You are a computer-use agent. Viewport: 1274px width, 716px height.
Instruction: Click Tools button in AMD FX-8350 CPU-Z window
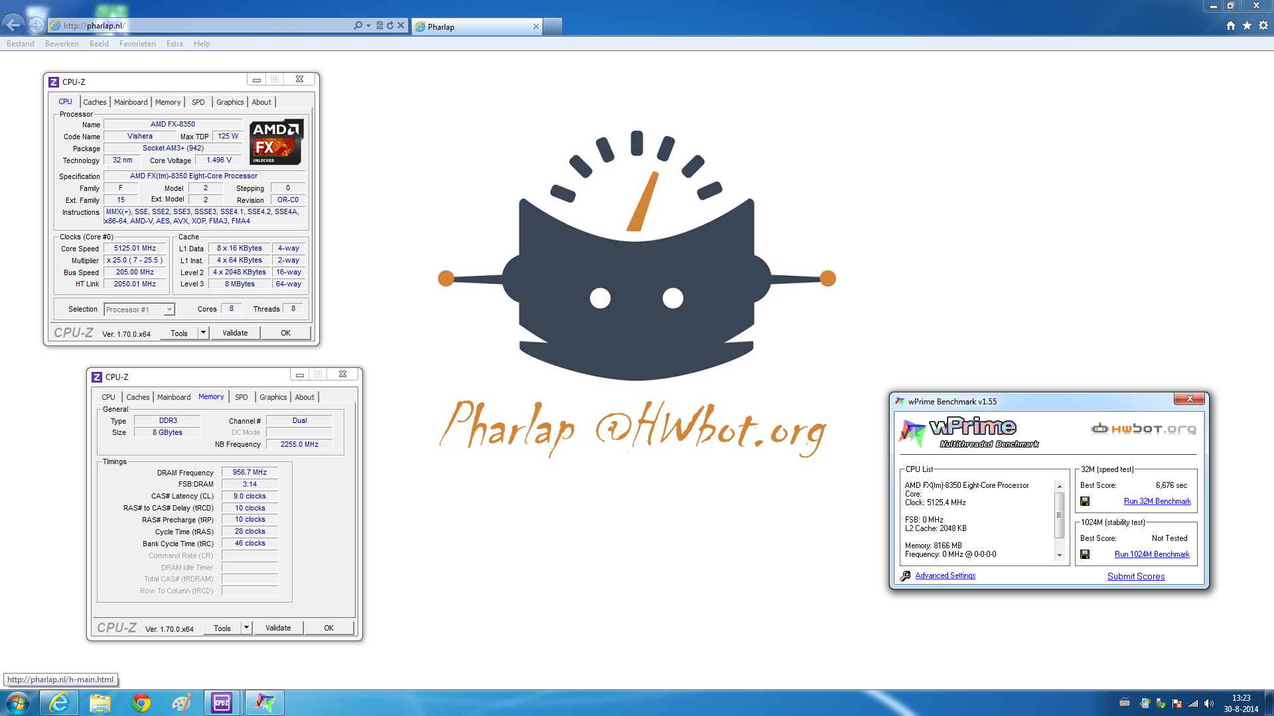(179, 333)
